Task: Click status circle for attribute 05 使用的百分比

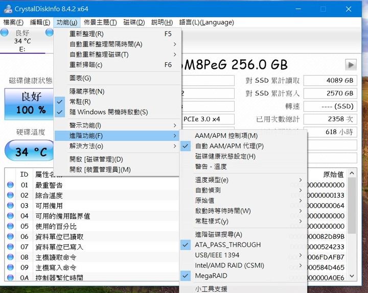Action: pos(10,226)
